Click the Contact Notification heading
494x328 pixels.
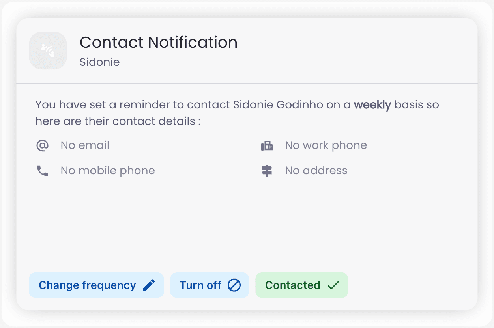[159, 42]
